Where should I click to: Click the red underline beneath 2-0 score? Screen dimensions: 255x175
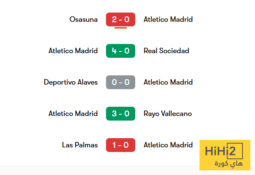tap(121, 28)
